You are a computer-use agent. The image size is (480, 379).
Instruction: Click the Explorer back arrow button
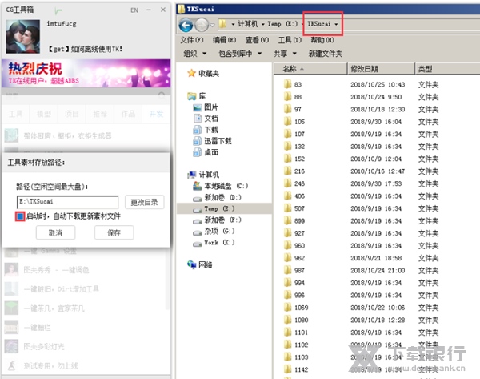[186, 25]
